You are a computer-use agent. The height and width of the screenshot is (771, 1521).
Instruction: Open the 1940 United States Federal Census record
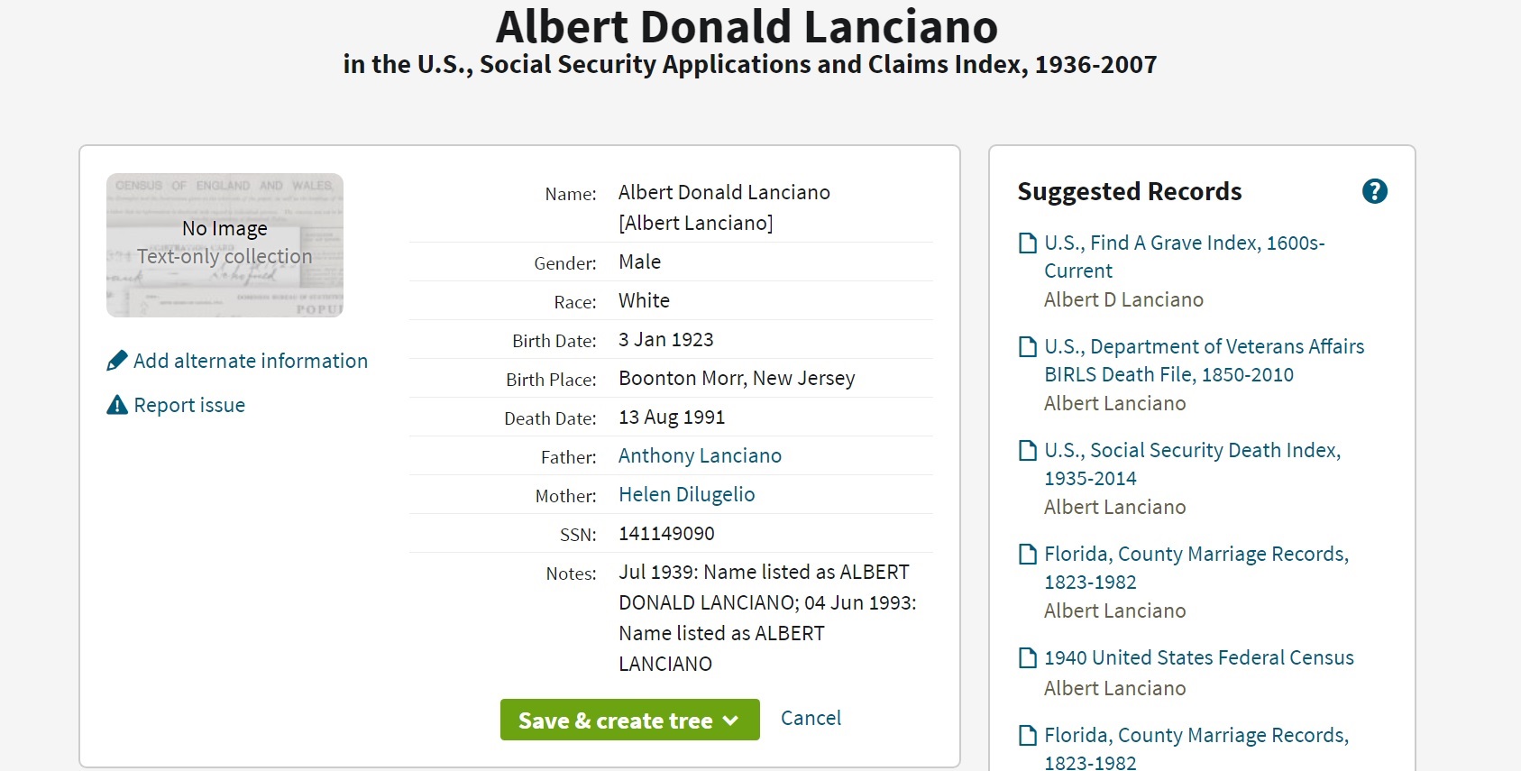coord(1198,658)
